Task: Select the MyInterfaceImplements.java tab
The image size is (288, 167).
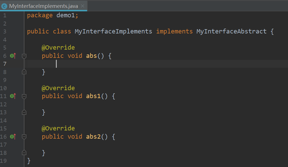Action: pos(43,6)
